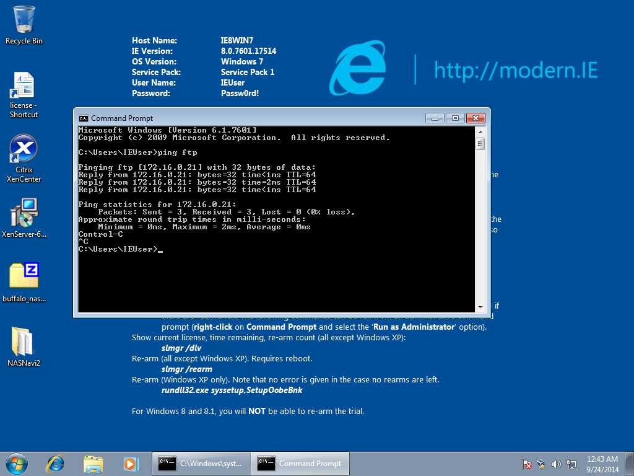Close the Command Prompt window

[475, 118]
